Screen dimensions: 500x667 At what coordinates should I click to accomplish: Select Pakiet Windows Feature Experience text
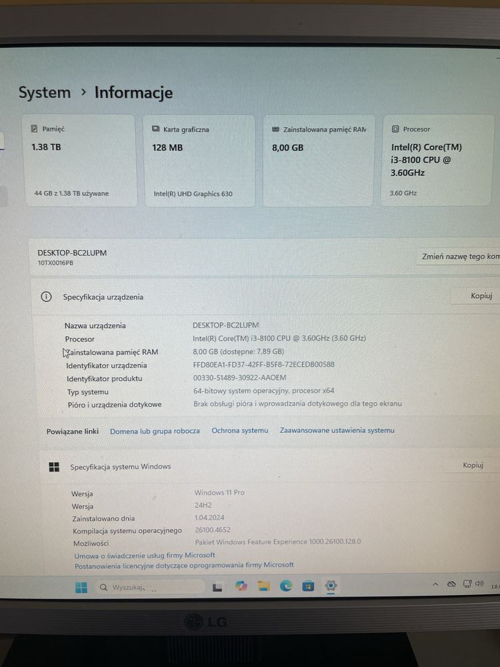[x=277, y=542]
